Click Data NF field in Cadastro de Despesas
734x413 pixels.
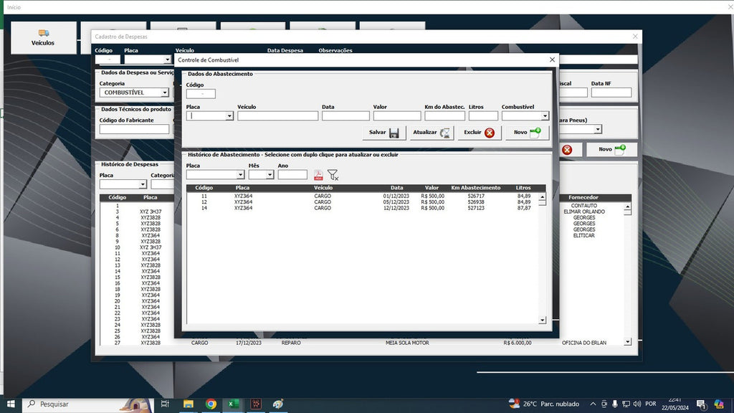coord(611,92)
